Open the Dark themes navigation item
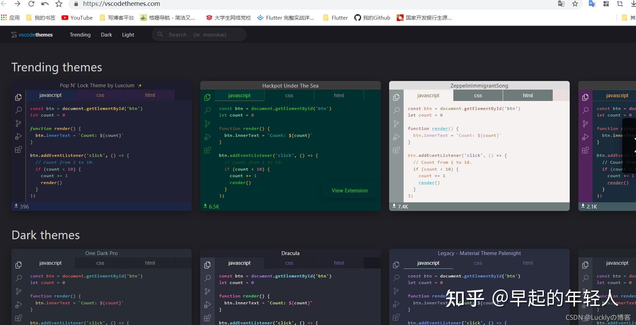The image size is (636, 325). tap(106, 34)
